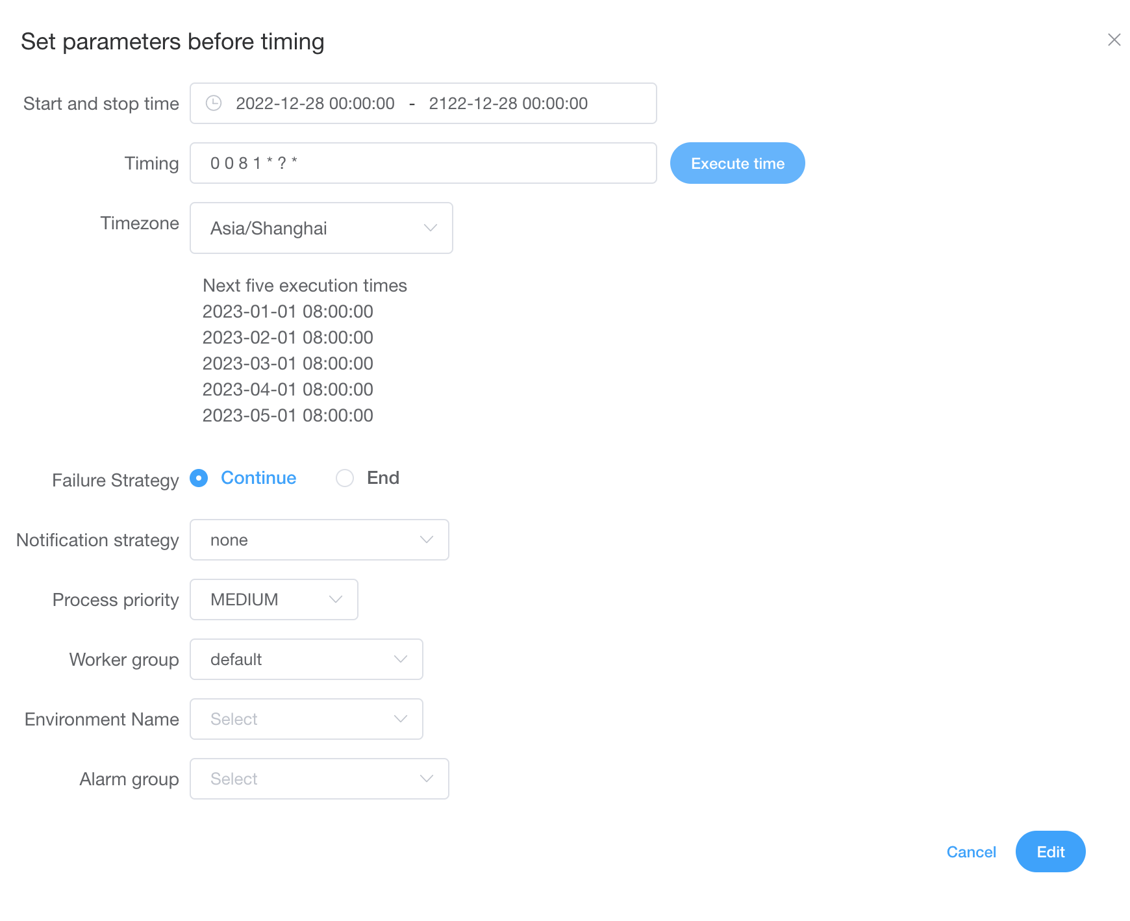The height and width of the screenshot is (921, 1130).
Task: Click the Alarm group dropdown chevron
Action: [427, 778]
